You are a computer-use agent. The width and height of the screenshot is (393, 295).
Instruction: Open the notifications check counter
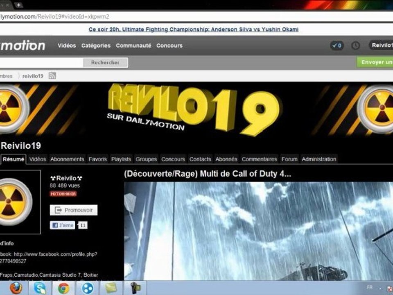337,45
